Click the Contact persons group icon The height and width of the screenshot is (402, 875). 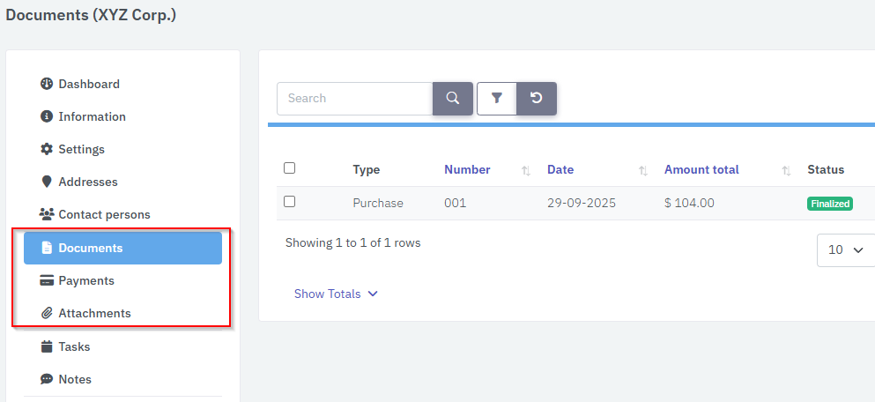47,214
